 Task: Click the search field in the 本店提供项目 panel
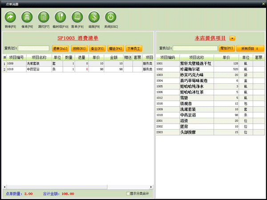point(195,48)
